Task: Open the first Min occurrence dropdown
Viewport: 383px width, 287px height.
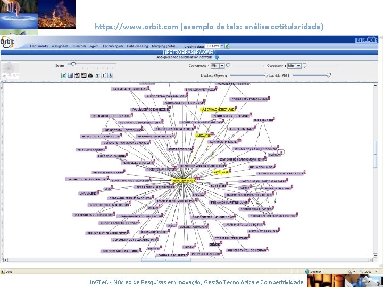Action: (x=222, y=66)
